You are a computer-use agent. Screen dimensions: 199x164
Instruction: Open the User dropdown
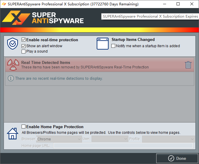point(110,139)
